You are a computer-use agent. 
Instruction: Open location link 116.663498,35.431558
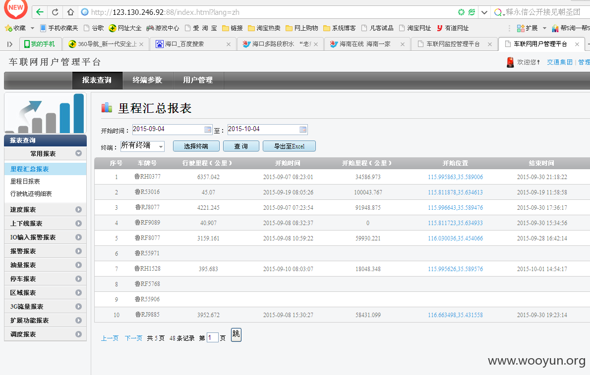455,315
